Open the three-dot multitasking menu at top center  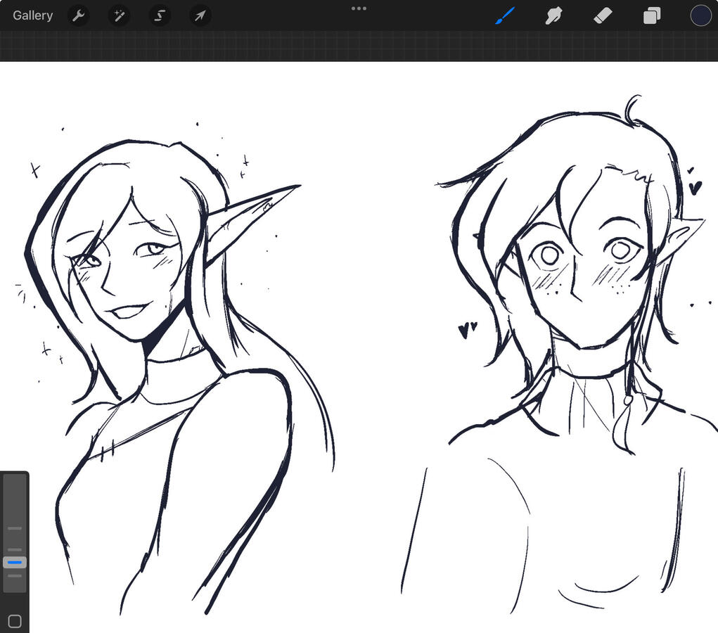tap(359, 8)
